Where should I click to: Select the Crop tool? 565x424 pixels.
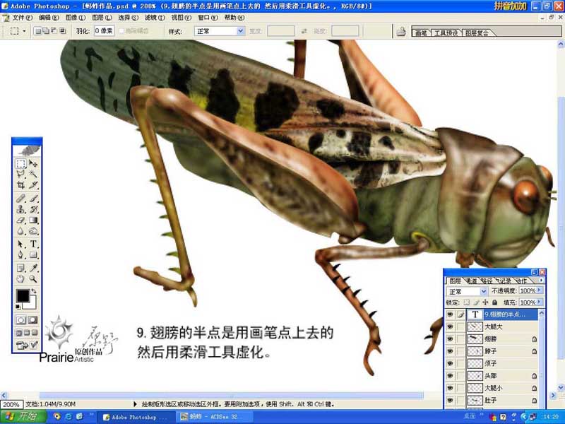(21, 185)
